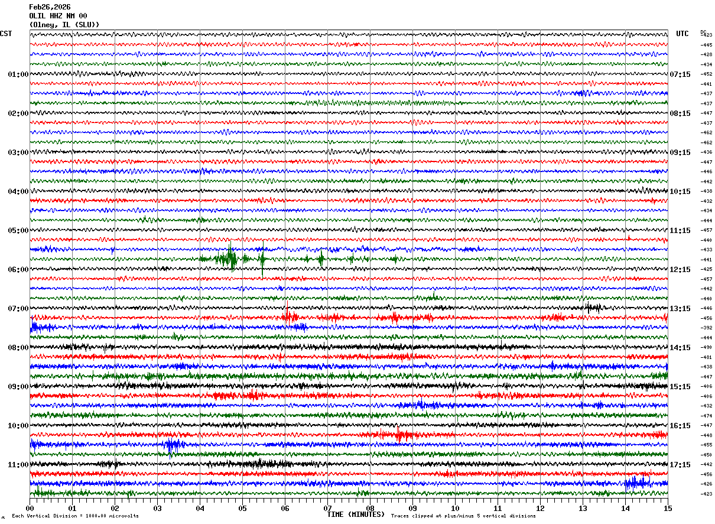This screenshot has height=524, width=715.
Task: Click minute tick label 03 on time axis
Action: tap(157, 508)
